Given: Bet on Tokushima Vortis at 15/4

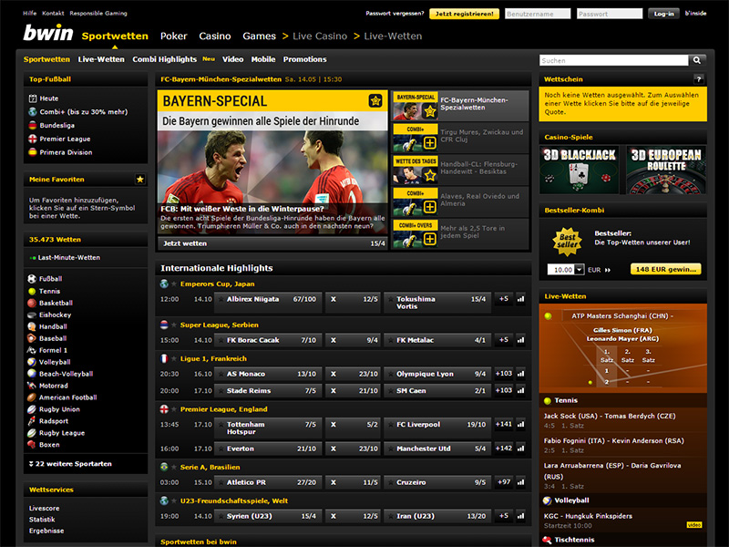Looking at the screenshot, I should click(437, 303).
